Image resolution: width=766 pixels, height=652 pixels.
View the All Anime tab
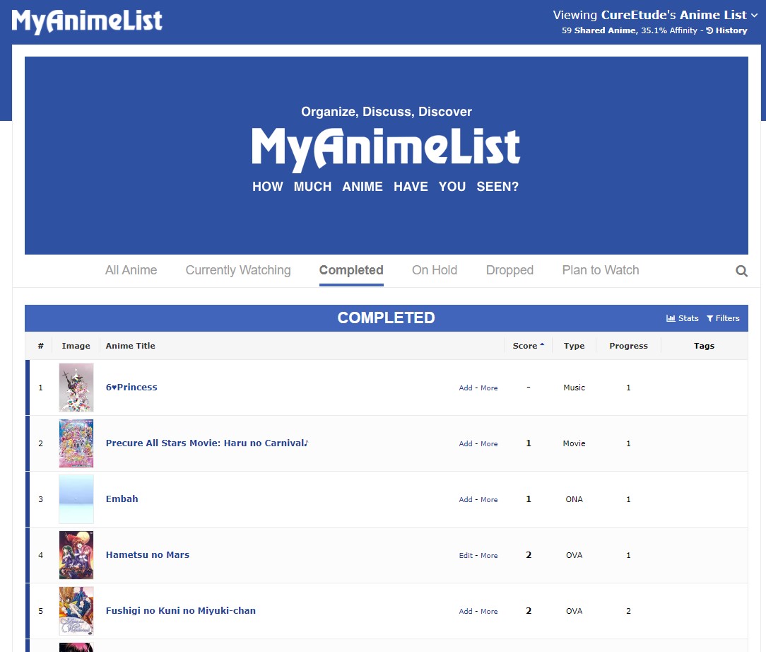tap(131, 270)
